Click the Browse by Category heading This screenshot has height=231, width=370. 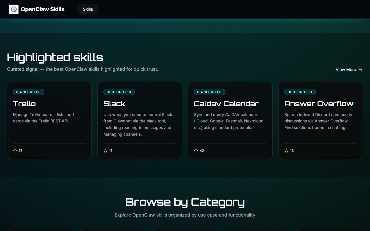click(185, 202)
